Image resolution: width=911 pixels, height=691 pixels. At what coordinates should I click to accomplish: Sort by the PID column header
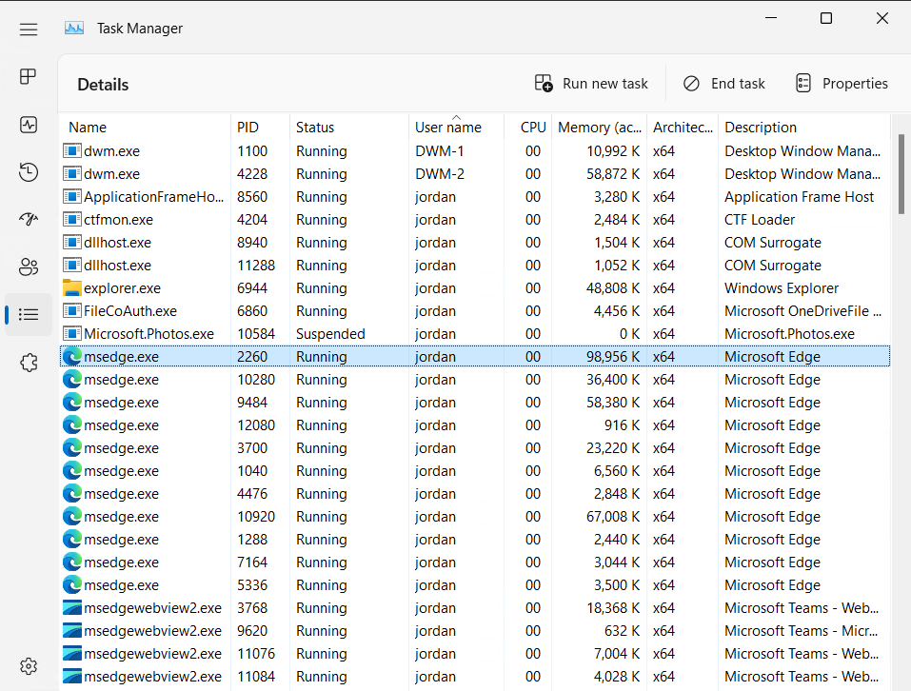(248, 128)
